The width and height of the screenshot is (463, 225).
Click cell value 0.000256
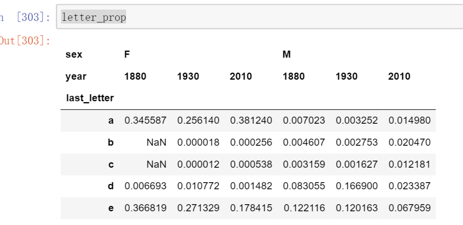(251, 142)
